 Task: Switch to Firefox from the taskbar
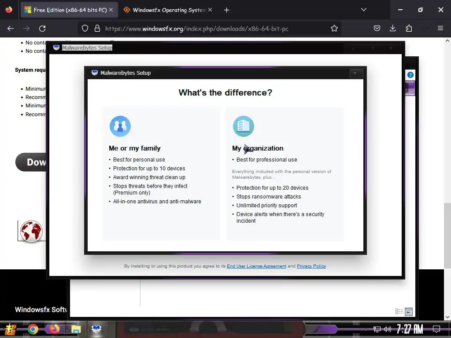click(x=54, y=329)
